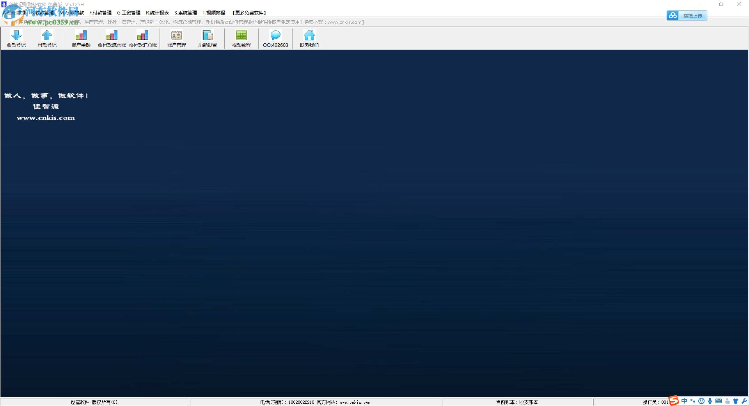This screenshot has width=749, height=406.
Task: Click the 创管软件 版权所有(C) status text
Action: (x=94, y=402)
